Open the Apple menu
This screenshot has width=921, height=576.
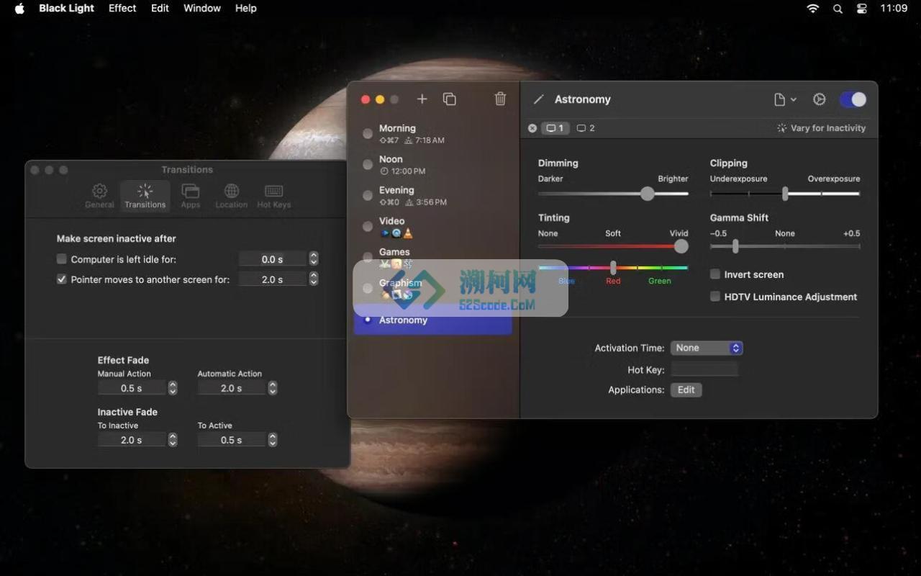tap(19, 8)
